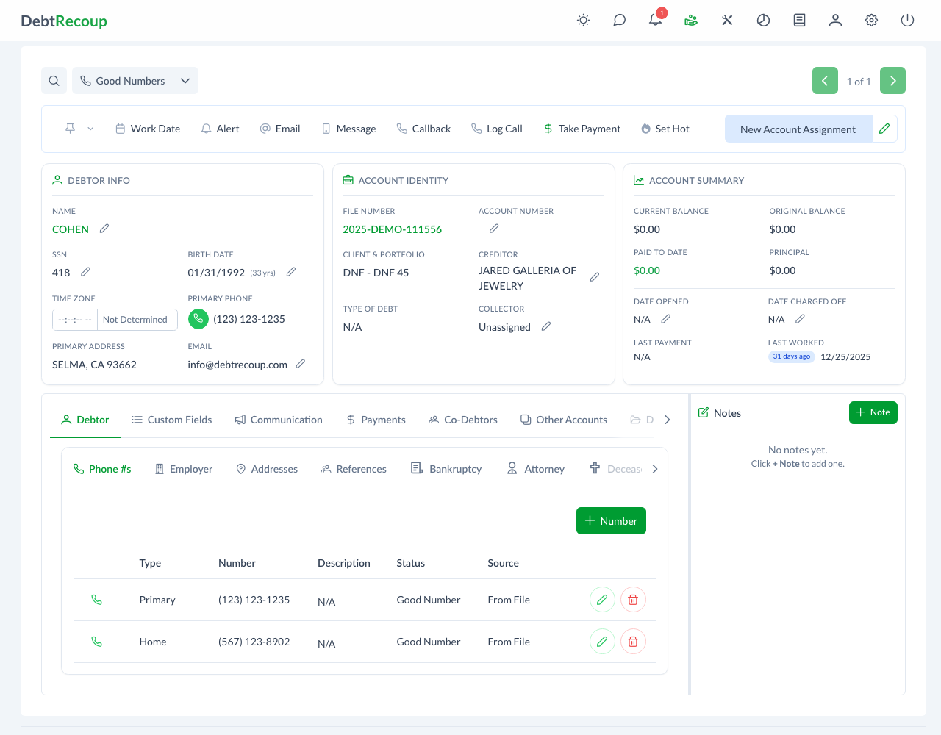Add a new phone Number
Image resolution: width=941 pixels, height=735 pixels.
click(x=611, y=521)
